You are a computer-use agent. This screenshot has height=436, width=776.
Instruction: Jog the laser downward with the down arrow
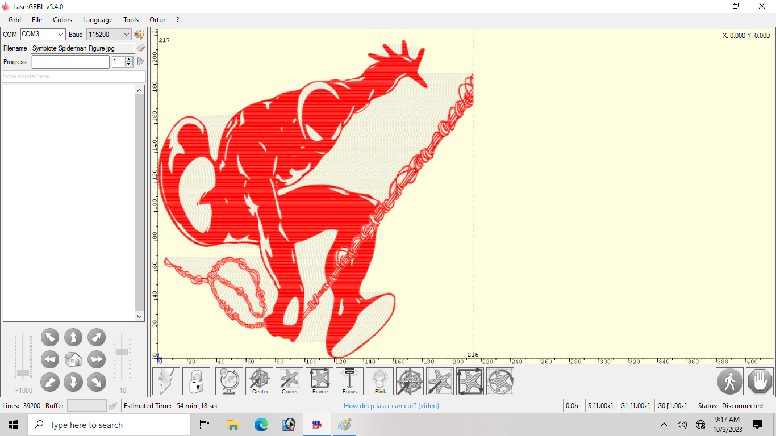pos(73,381)
